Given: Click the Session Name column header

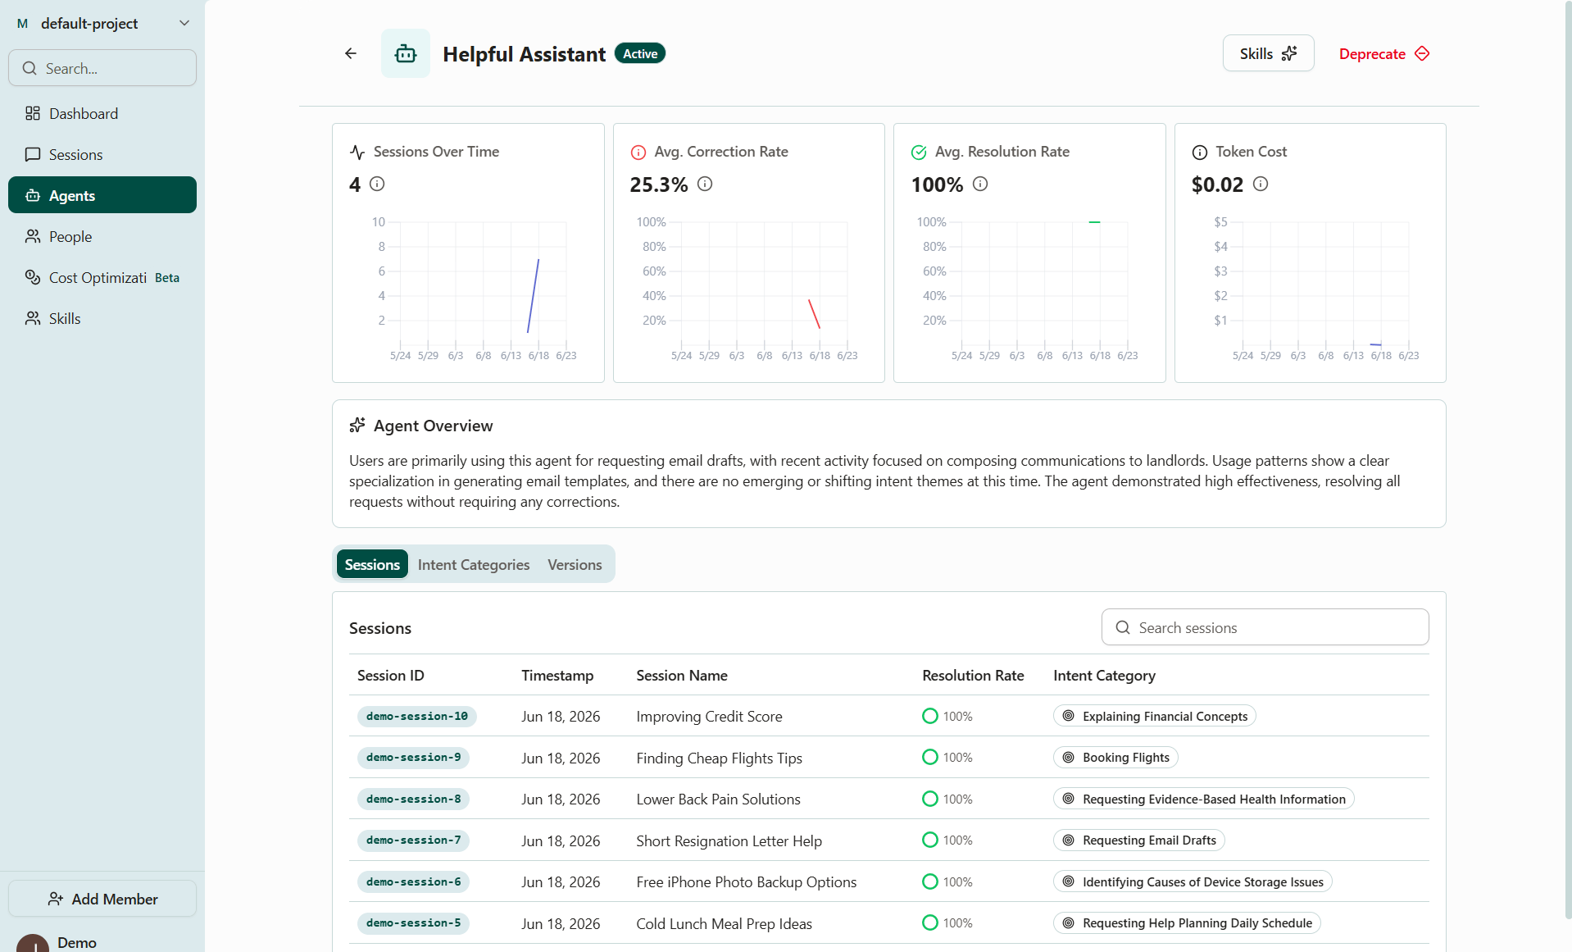Looking at the screenshot, I should pyautogui.click(x=682, y=675).
